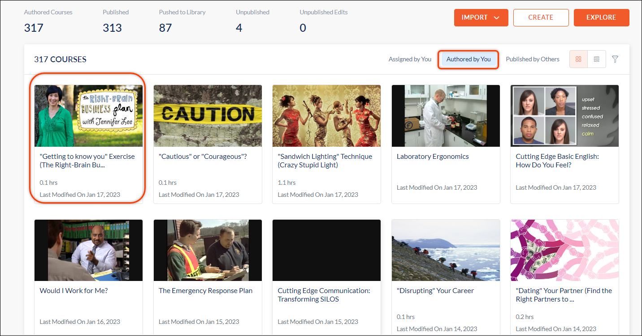Screen dimensions: 642x336
Task: Click Laboratory Ergonomics last modified date
Action: pos(437,187)
